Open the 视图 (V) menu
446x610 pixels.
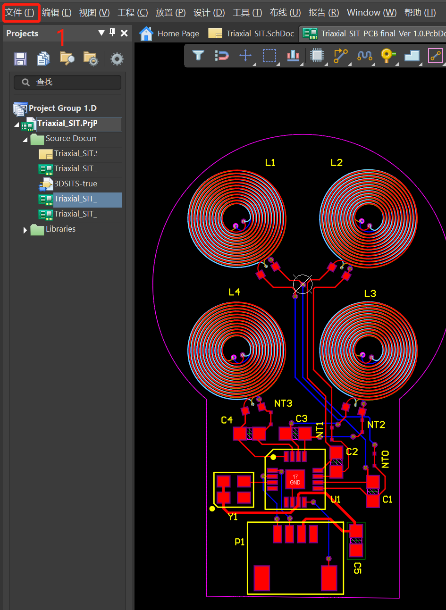[x=94, y=13]
